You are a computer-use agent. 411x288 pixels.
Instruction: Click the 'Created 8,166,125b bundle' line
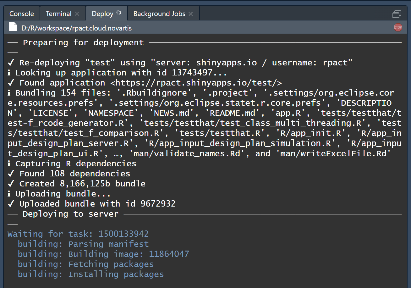coord(77,183)
